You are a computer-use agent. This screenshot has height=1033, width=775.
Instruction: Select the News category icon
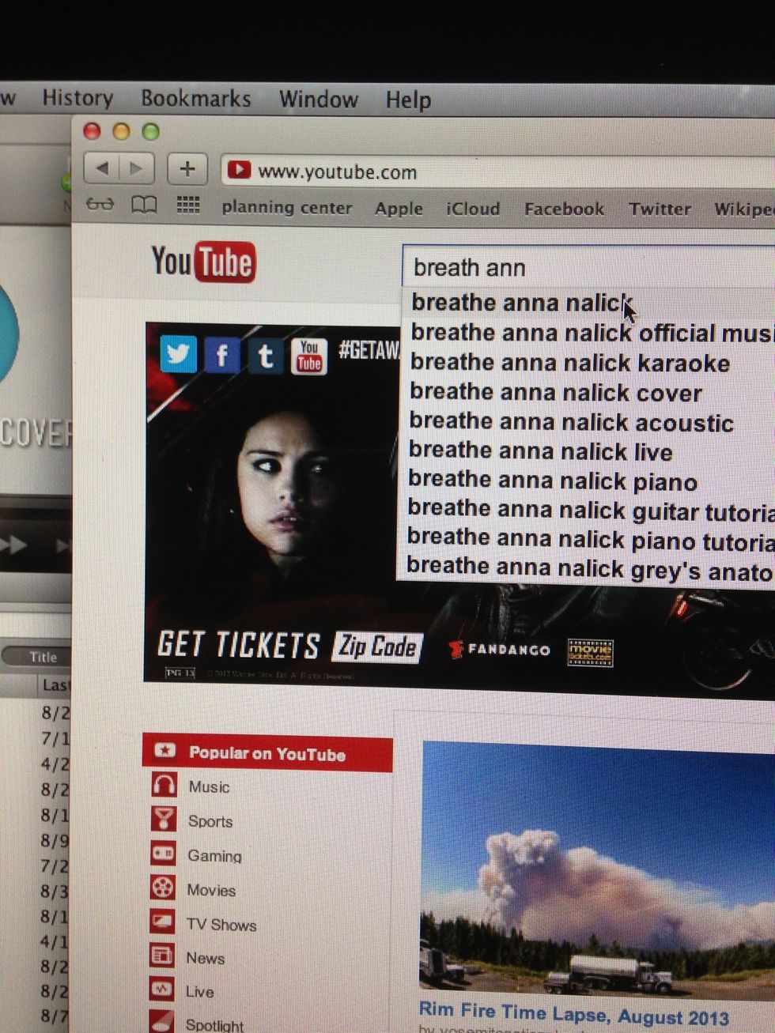click(164, 958)
